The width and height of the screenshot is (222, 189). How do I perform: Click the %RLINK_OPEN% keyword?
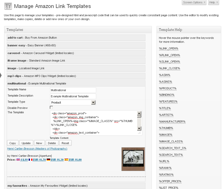(169, 55)
